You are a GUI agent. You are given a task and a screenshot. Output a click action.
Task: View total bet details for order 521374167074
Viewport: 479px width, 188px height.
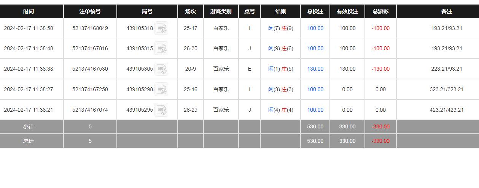click(x=315, y=110)
